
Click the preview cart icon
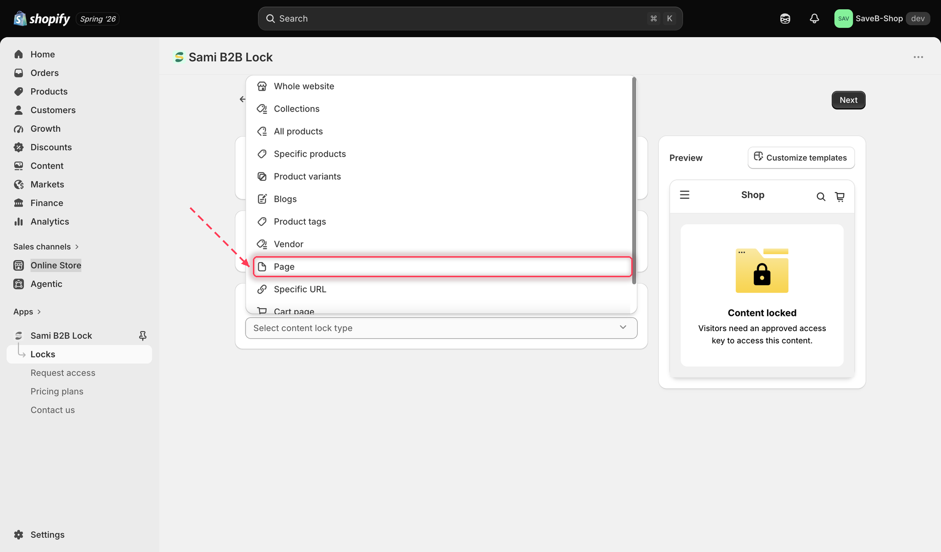tap(840, 196)
